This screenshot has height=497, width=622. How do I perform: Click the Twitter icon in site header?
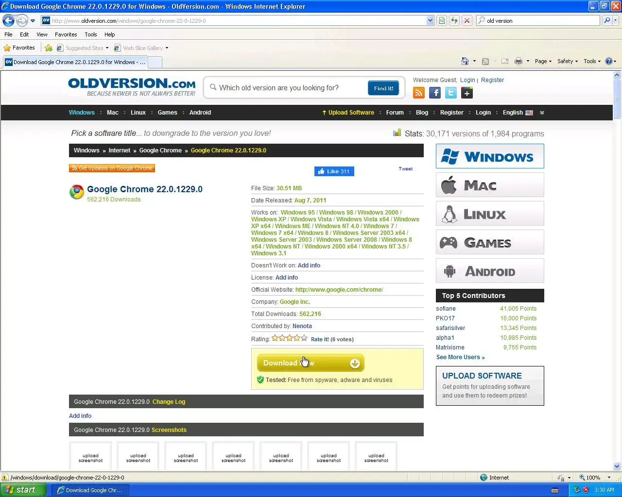(451, 93)
